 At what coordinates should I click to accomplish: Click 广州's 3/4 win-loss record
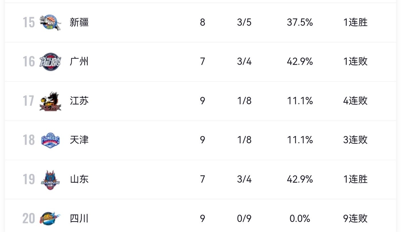(244, 61)
